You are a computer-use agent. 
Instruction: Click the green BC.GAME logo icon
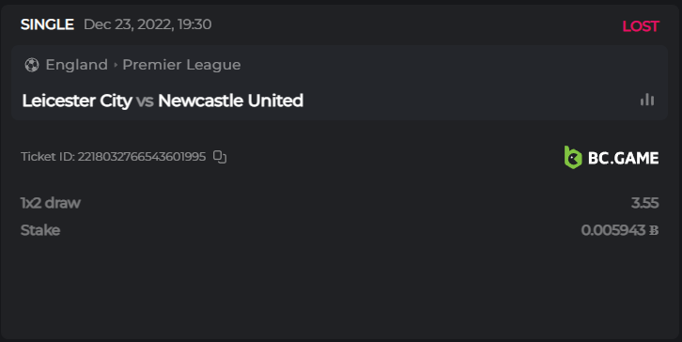(x=573, y=157)
